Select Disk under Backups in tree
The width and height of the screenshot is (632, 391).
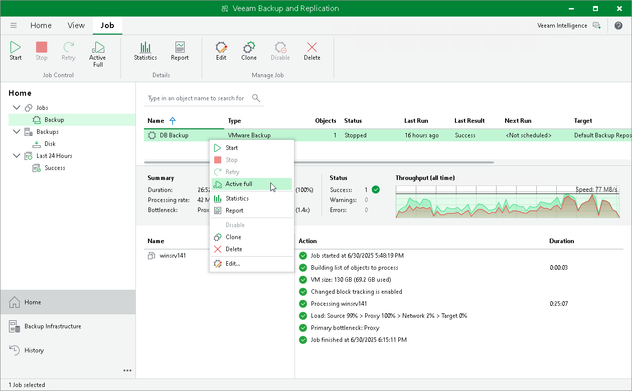click(50, 144)
